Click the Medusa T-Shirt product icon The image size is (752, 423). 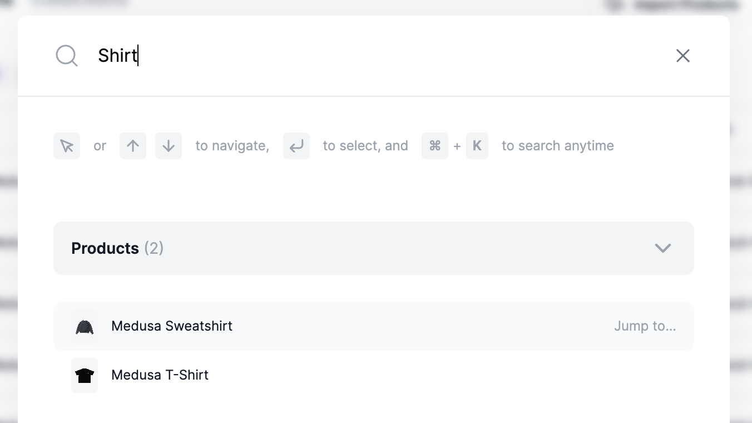point(85,375)
